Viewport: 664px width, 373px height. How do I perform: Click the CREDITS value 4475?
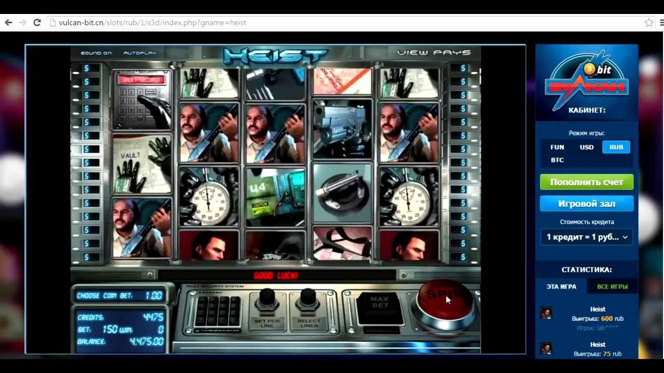coord(153,317)
